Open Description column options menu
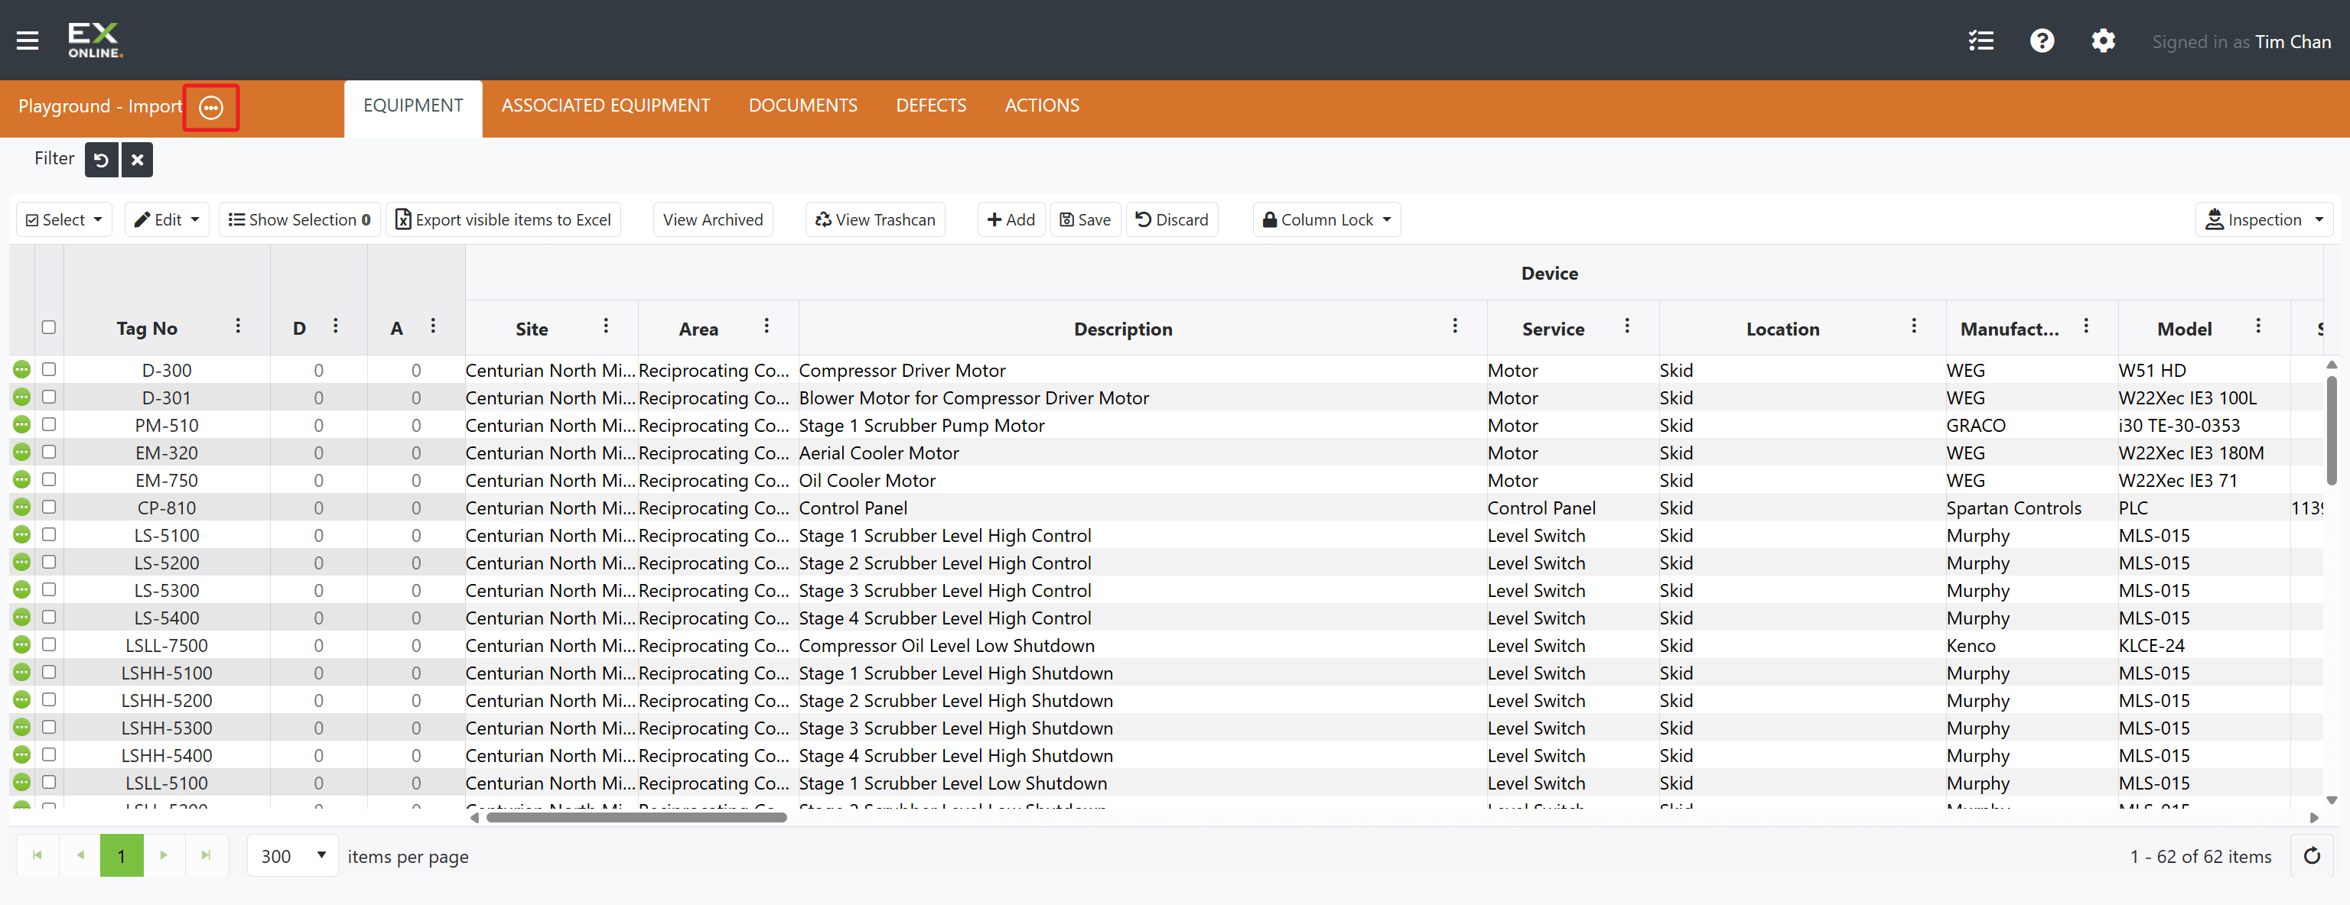The width and height of the screenshot is (2350, 905). 1454,326
